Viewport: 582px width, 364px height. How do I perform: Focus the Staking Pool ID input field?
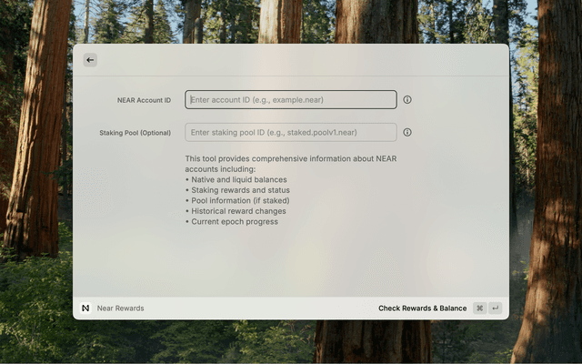click(x=291, y=132)
